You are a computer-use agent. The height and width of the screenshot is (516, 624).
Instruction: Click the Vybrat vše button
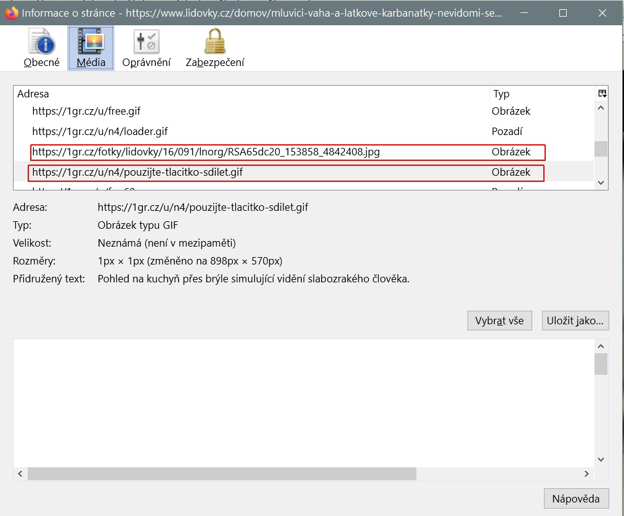click(500, 321)
